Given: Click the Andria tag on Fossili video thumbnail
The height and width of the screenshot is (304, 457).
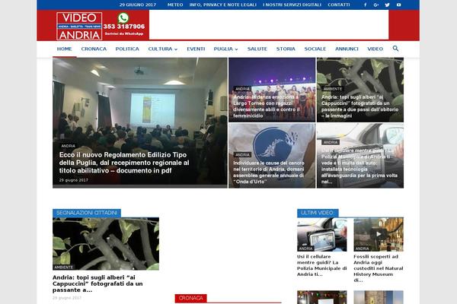Looking at the screenshot, I should (363, 249).
